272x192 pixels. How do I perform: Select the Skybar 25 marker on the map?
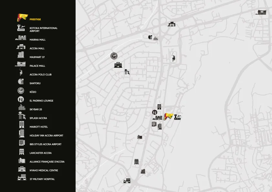click(x=156, y=38)
